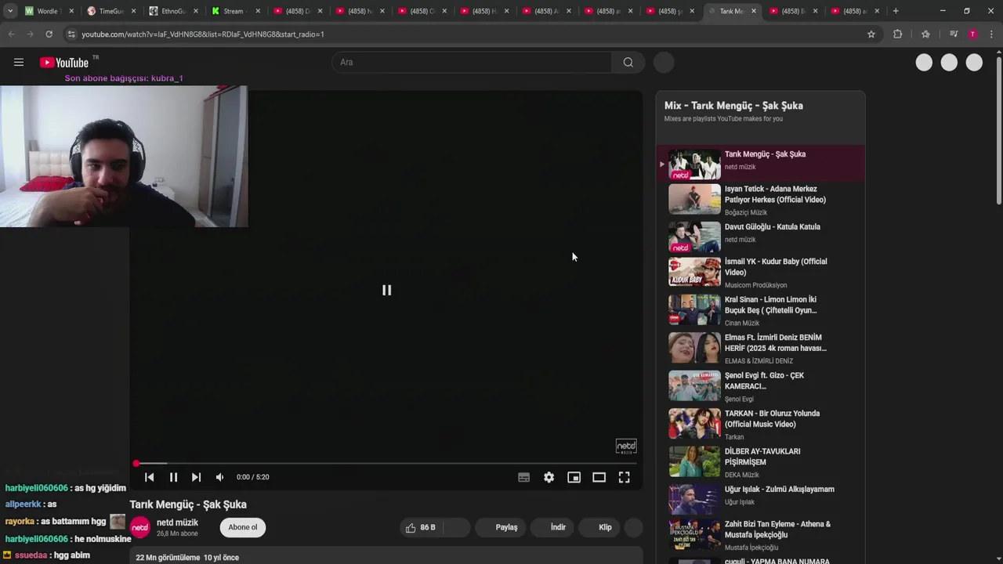The height and width of the screenshot is (564, 1003).
Task: Click the 'Mix - Tarık Mengüç - Şak Şuka' title
Action: [x=733, y=106]
